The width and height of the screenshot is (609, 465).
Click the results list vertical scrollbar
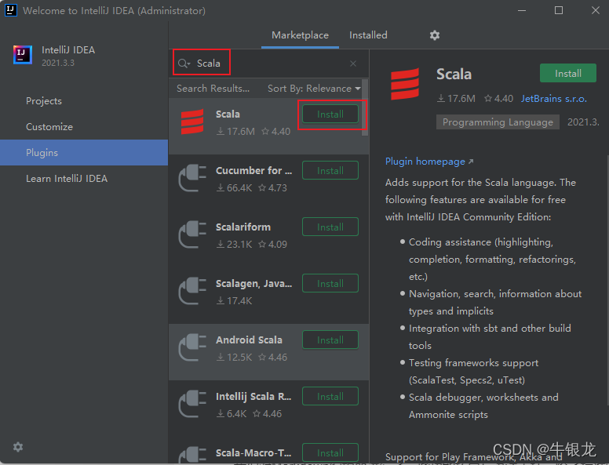pos(365,107)
